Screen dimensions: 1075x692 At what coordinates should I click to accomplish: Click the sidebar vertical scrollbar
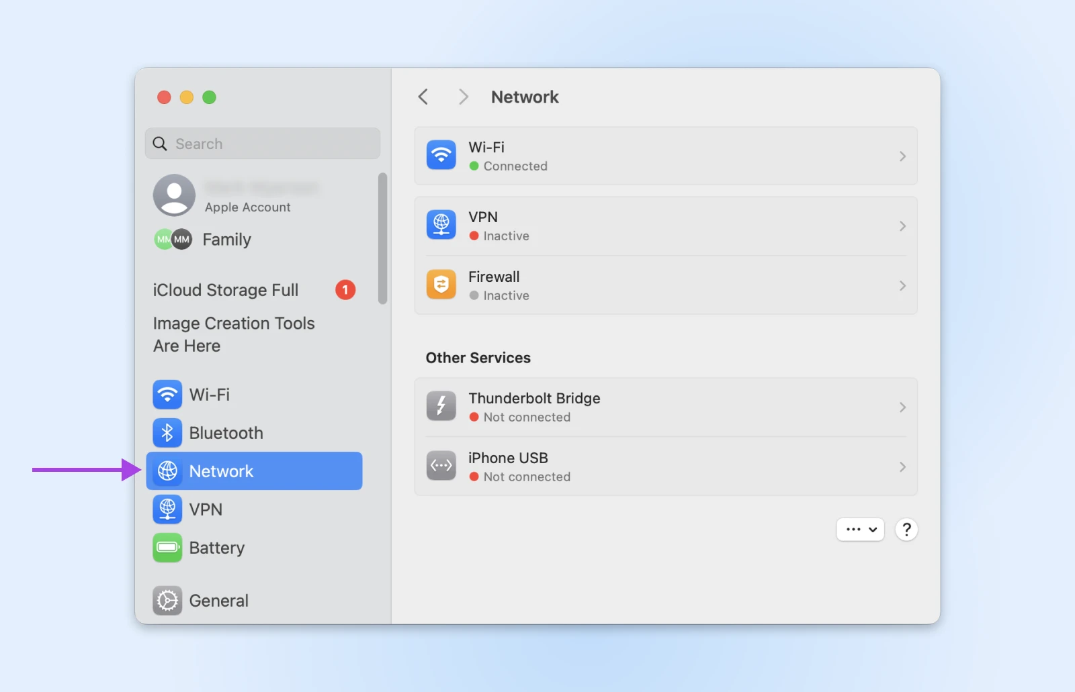[x=382, y=238]
